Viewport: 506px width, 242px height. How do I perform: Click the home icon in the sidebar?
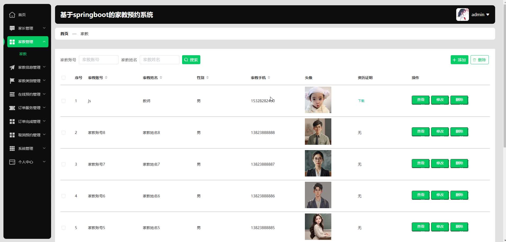tap(12, 15)
